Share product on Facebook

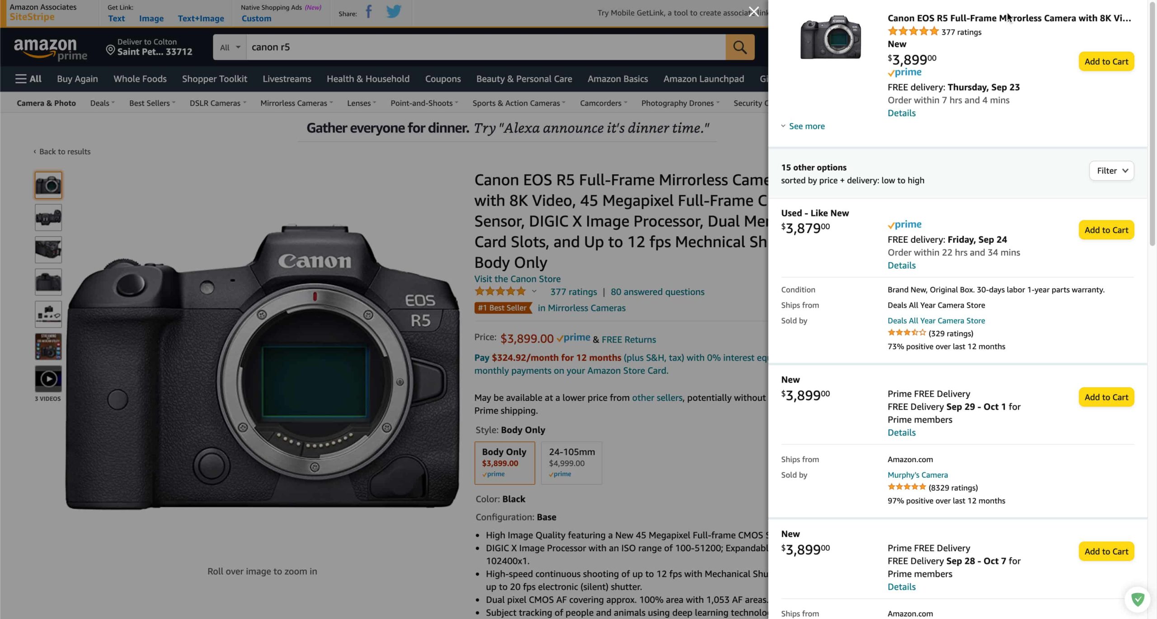click(x=368, y=12)
